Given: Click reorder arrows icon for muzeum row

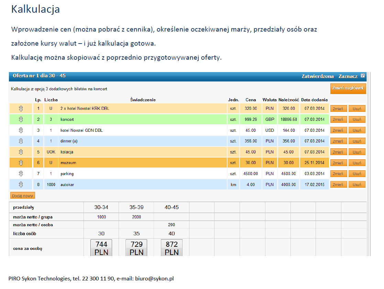Looking at the screenshot, I should (x=21, y=163).
